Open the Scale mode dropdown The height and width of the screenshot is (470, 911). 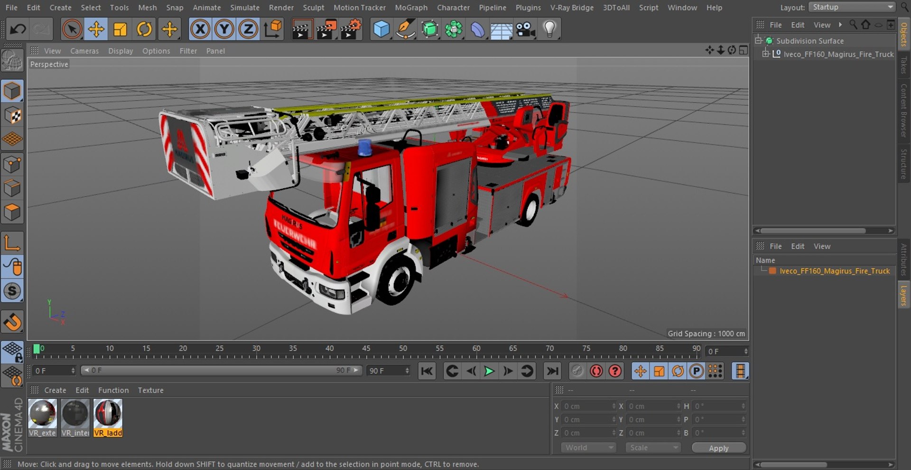pos(653,448)
